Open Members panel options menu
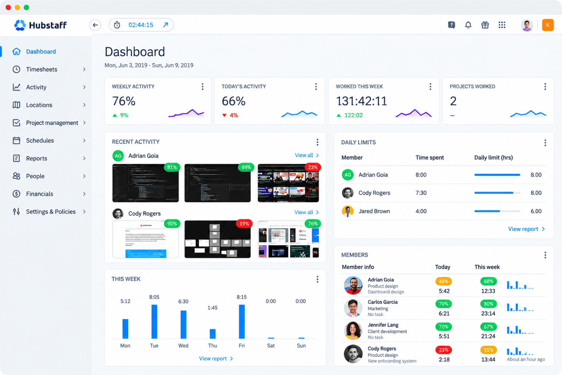Viewport: 562px width, 375px height. pos(545,255)
